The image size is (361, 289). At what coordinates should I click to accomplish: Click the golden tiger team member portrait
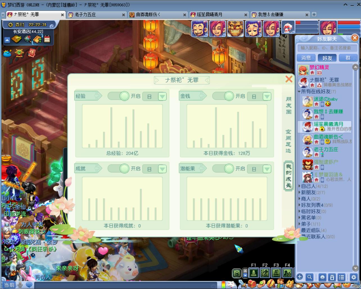point(235,29)
